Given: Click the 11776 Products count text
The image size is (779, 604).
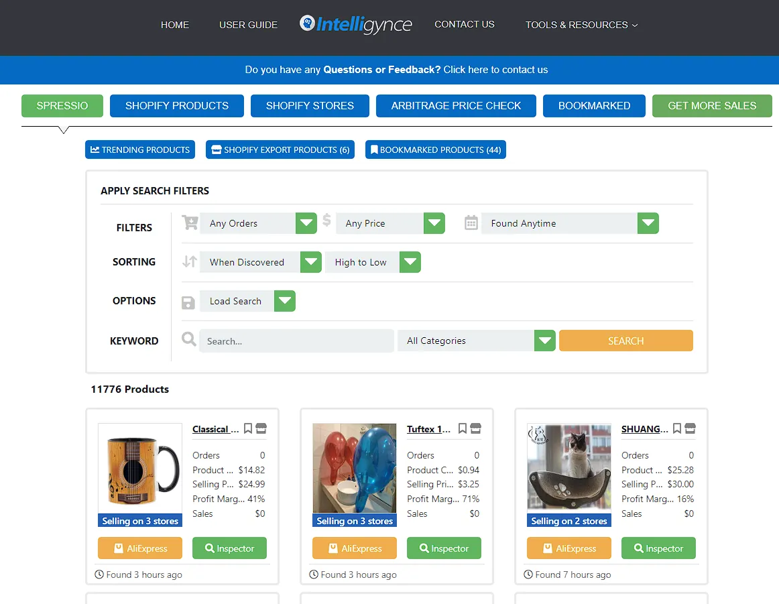Looking at the screenshot, I should (x=129, y=389).
